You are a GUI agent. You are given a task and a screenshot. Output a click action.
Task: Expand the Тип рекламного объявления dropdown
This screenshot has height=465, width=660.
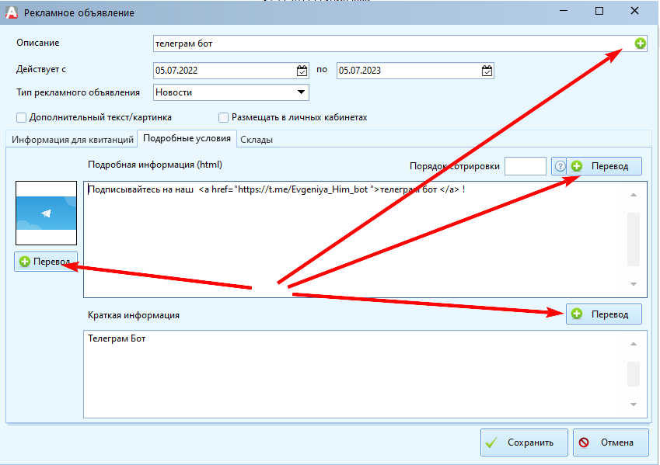[301, 92]
